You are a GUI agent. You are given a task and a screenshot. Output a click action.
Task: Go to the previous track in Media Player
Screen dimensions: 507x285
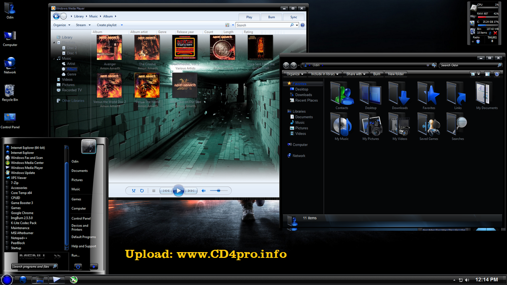166,191
